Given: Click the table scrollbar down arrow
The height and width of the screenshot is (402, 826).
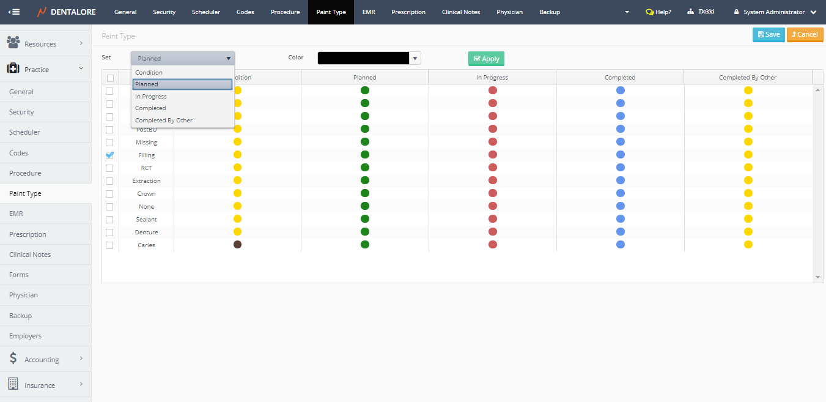Looking at the screenshot, I should point(818,277).
